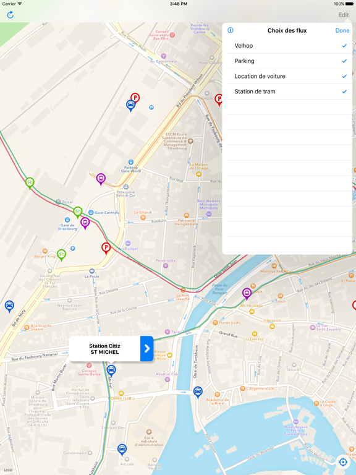Tap Best Western Monopole Métropole marker
The height and width of the screenshot is (475, 356).
208,214
